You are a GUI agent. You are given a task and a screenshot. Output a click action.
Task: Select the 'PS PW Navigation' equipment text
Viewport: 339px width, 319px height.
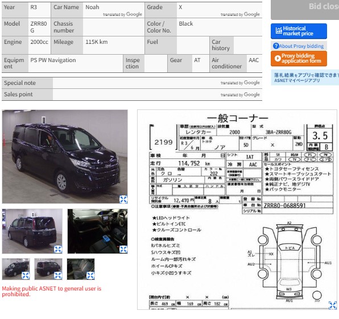pos(53,60)
